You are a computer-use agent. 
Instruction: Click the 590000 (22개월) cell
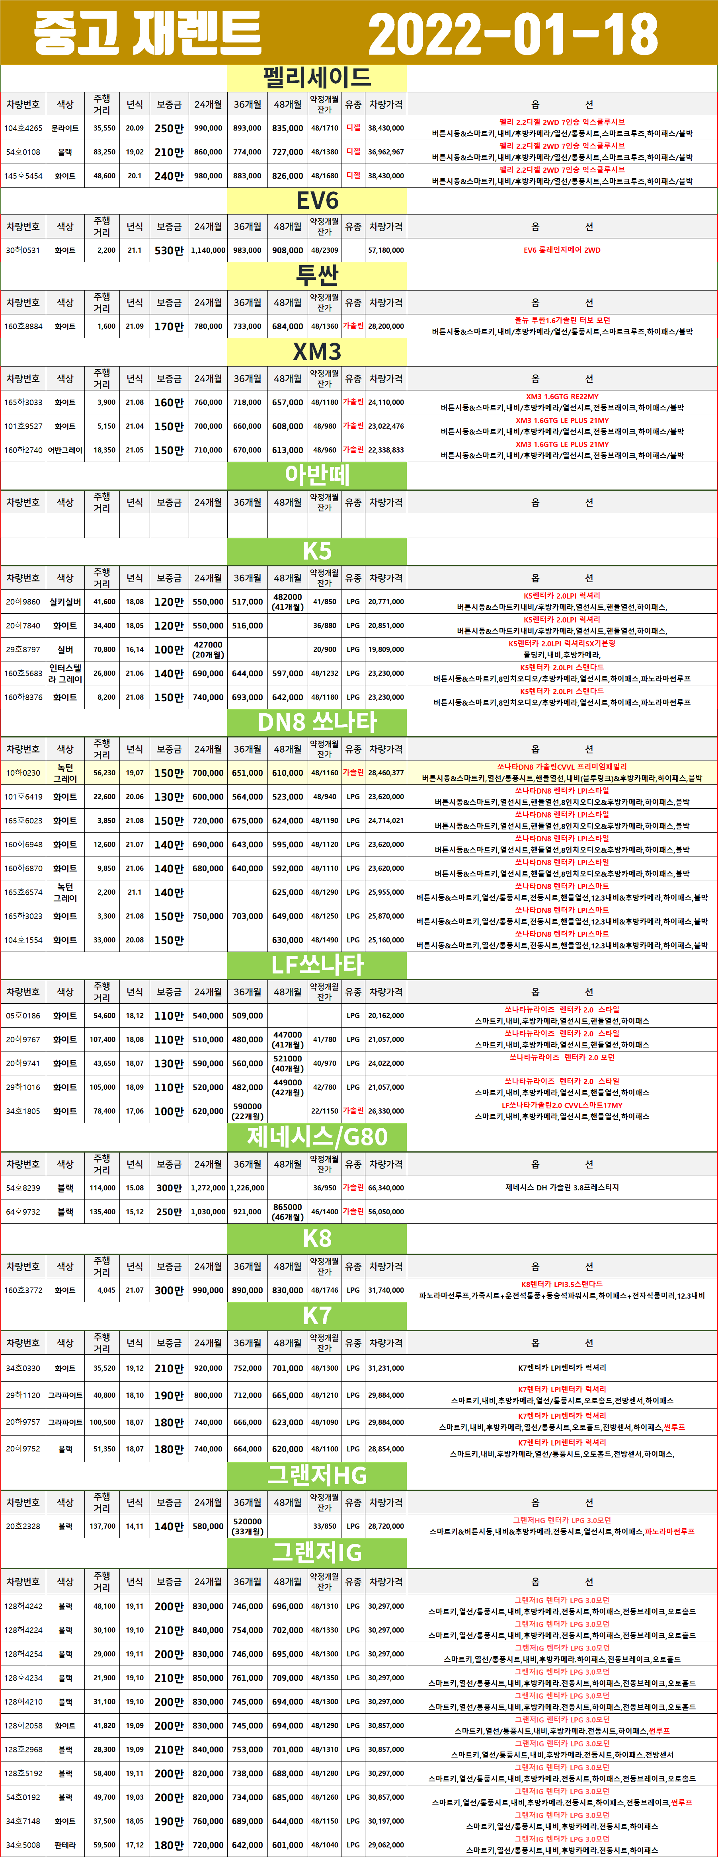247,1111
